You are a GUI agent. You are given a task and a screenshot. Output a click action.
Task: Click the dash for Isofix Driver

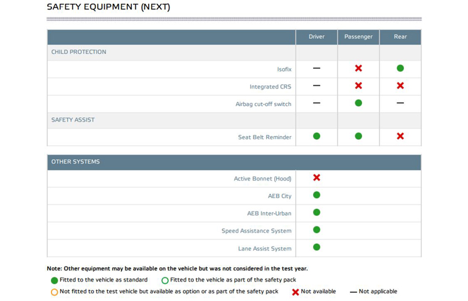pyautogui.click(x=317, y=68)
